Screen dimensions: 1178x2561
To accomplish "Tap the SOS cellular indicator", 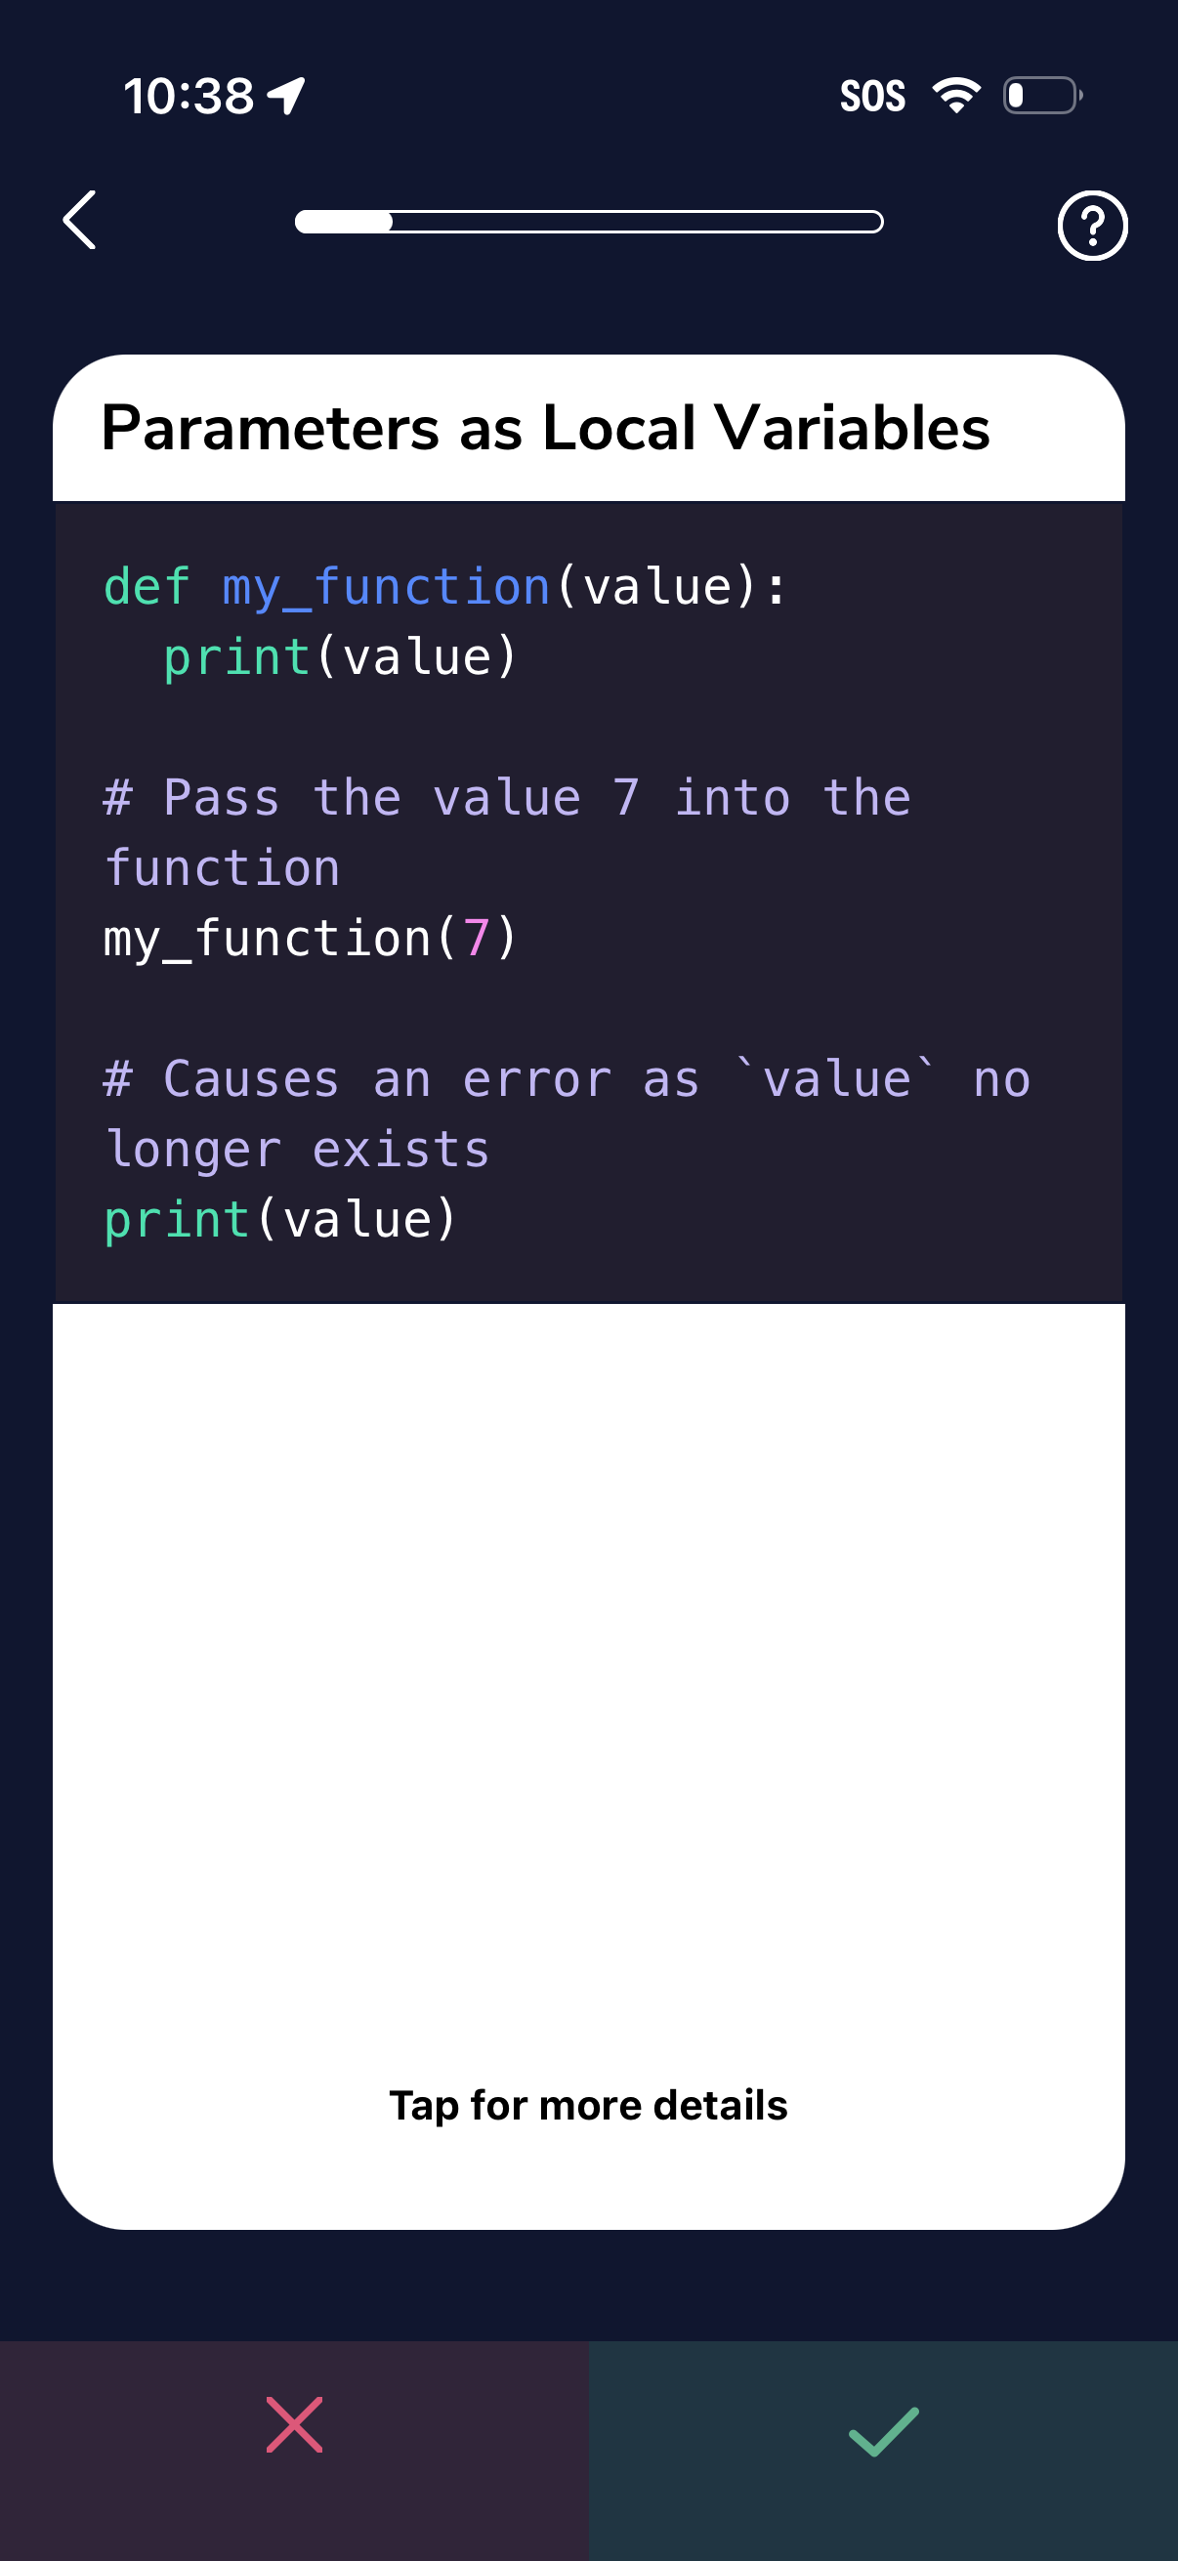I will pyautogui.click(x=873, y=95).
